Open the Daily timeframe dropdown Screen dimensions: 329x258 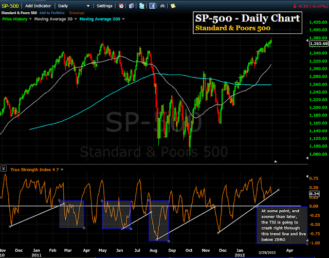(74, 6)
